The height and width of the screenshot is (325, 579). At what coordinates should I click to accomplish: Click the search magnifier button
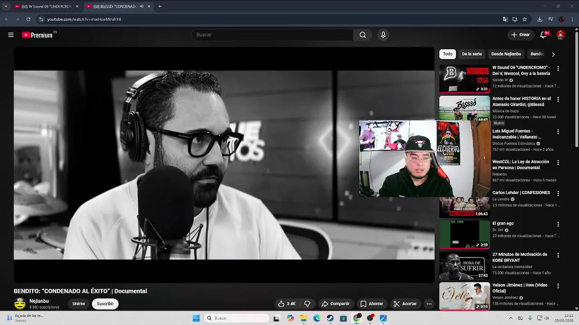tap(363, 35)
